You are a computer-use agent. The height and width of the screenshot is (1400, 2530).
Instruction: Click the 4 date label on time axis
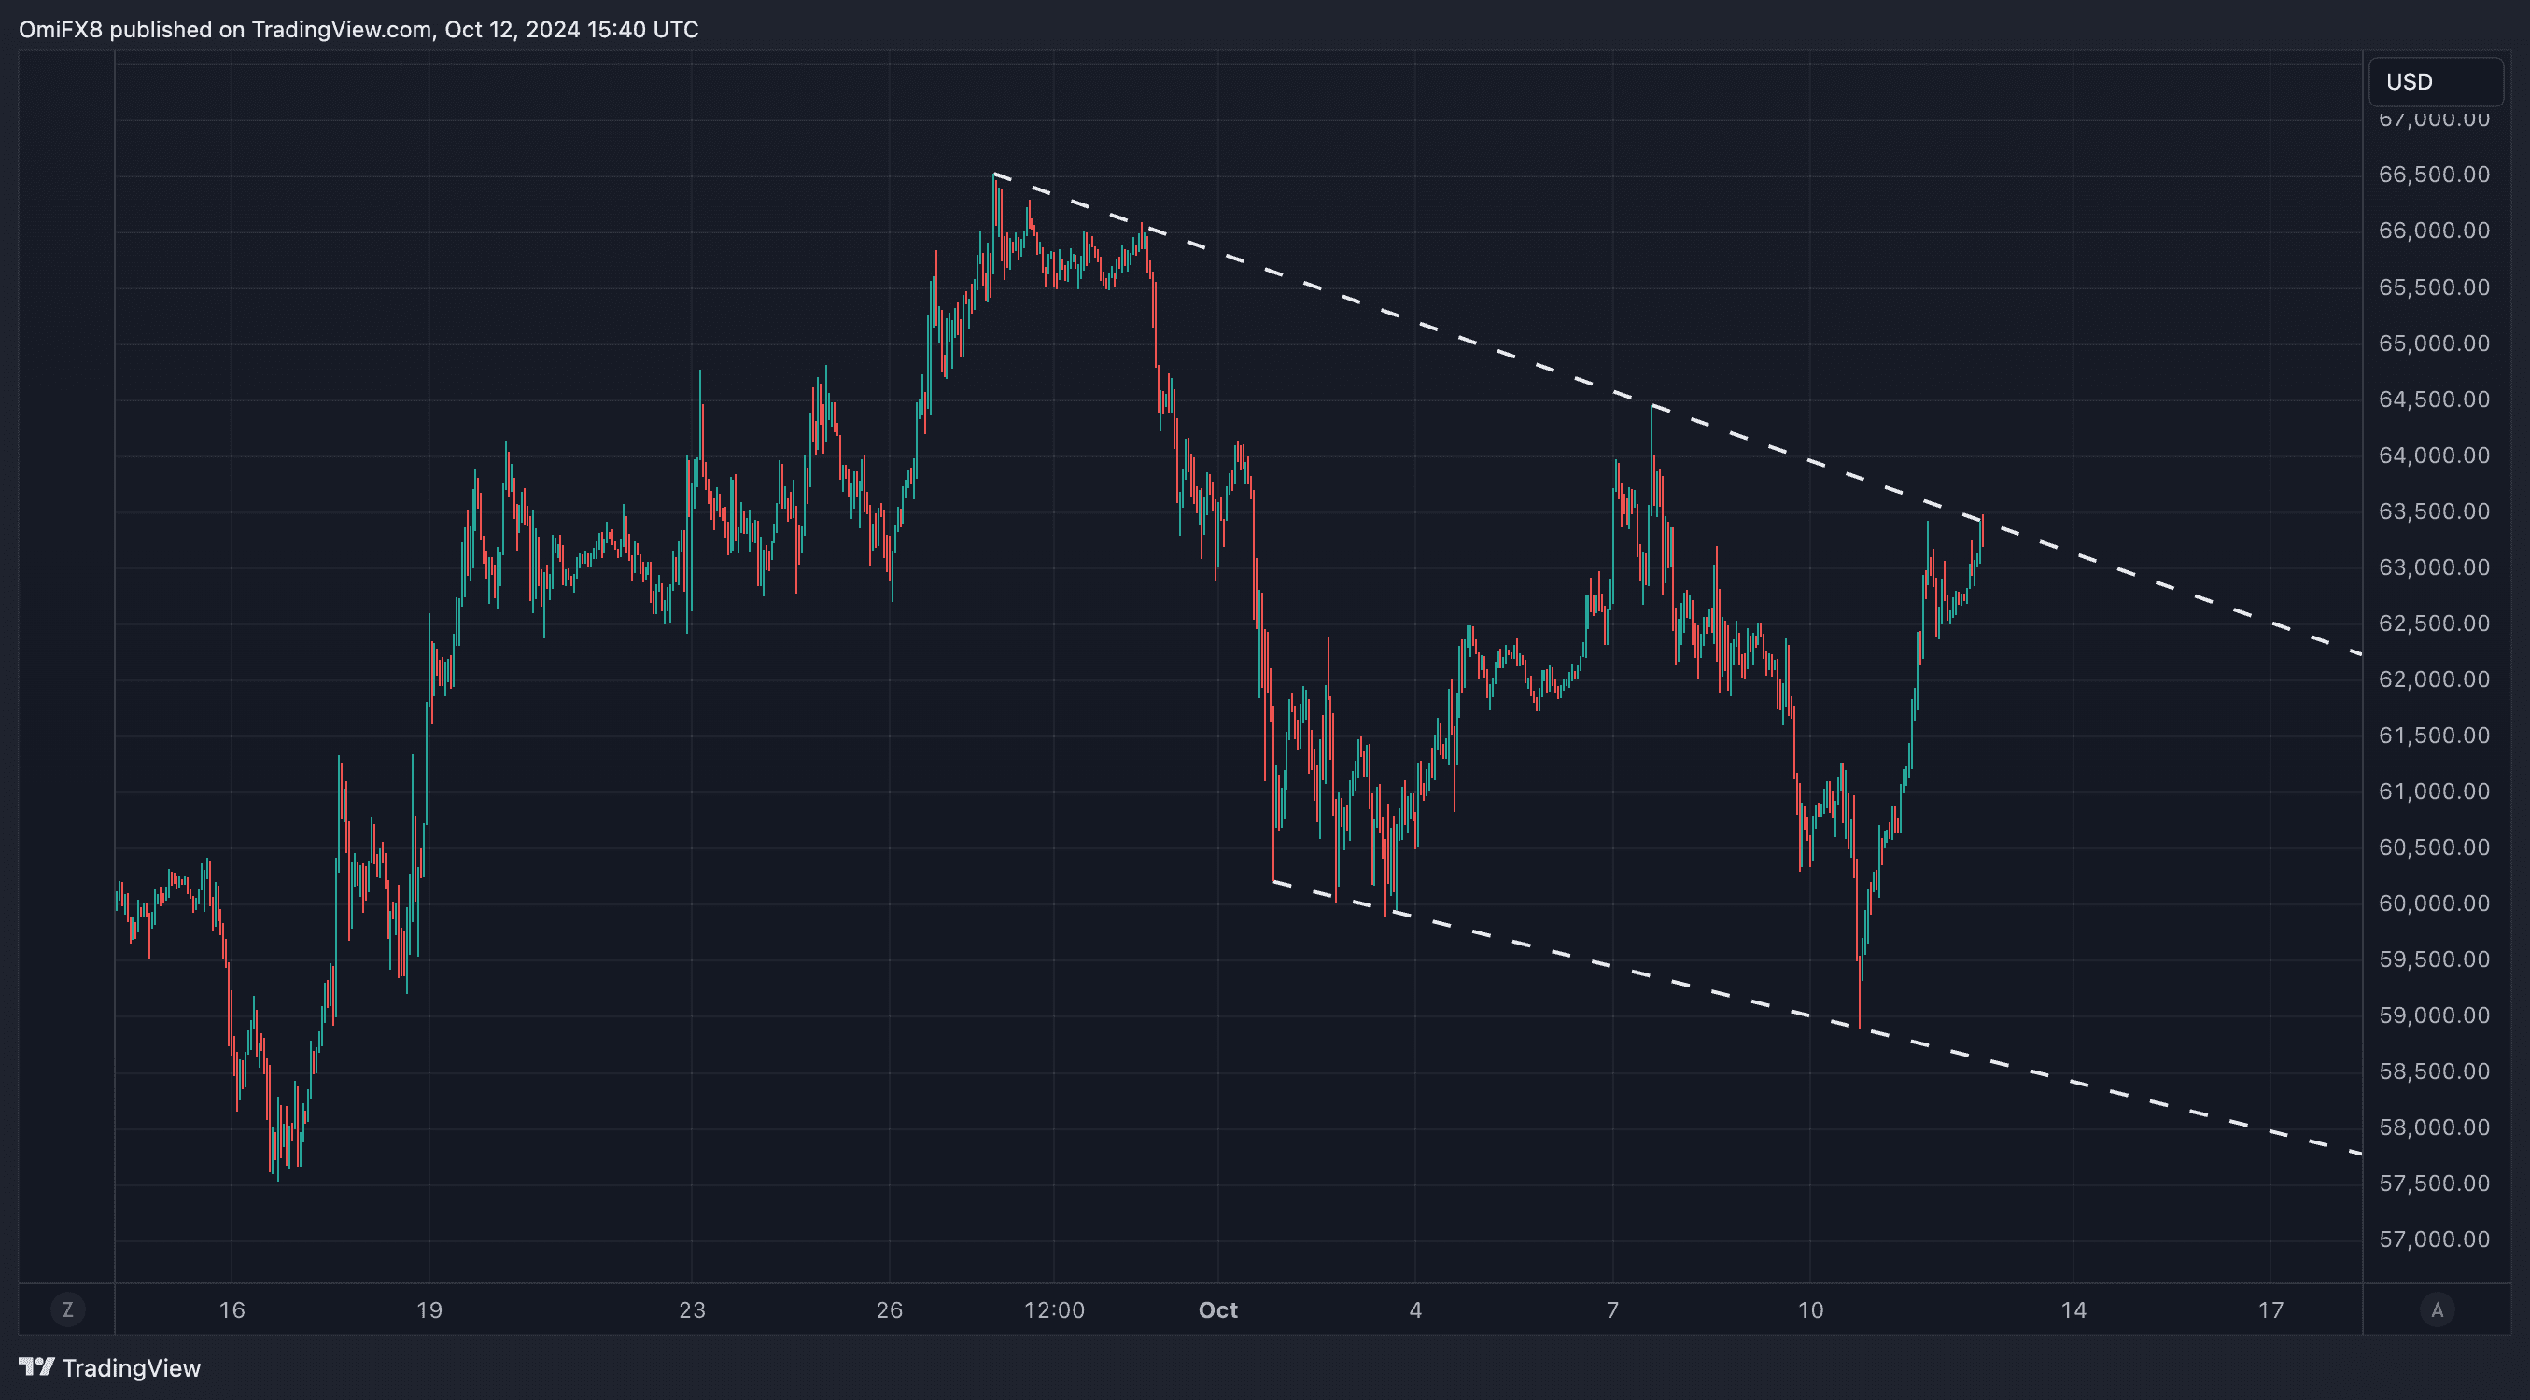tap(1415, 1309)
